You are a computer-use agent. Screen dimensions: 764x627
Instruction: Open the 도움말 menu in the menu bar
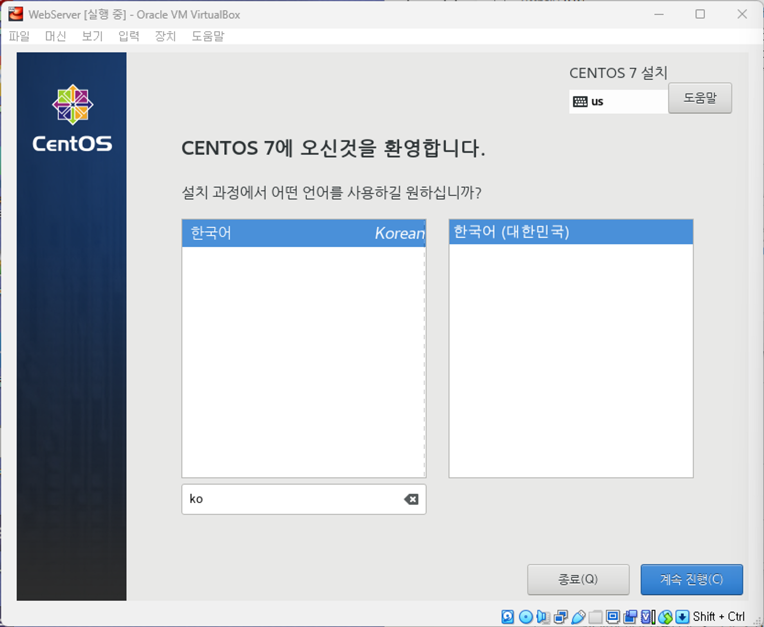pos(208,36)
